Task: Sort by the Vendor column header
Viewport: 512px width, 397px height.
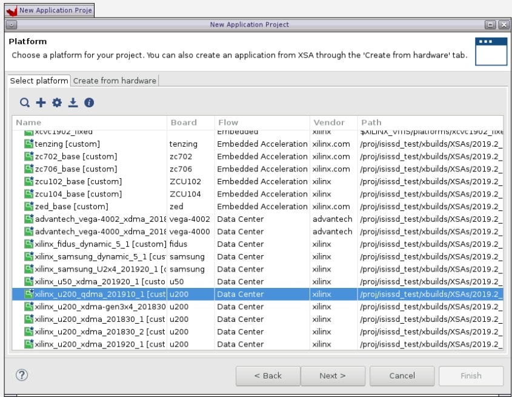Action: [334, 122]
